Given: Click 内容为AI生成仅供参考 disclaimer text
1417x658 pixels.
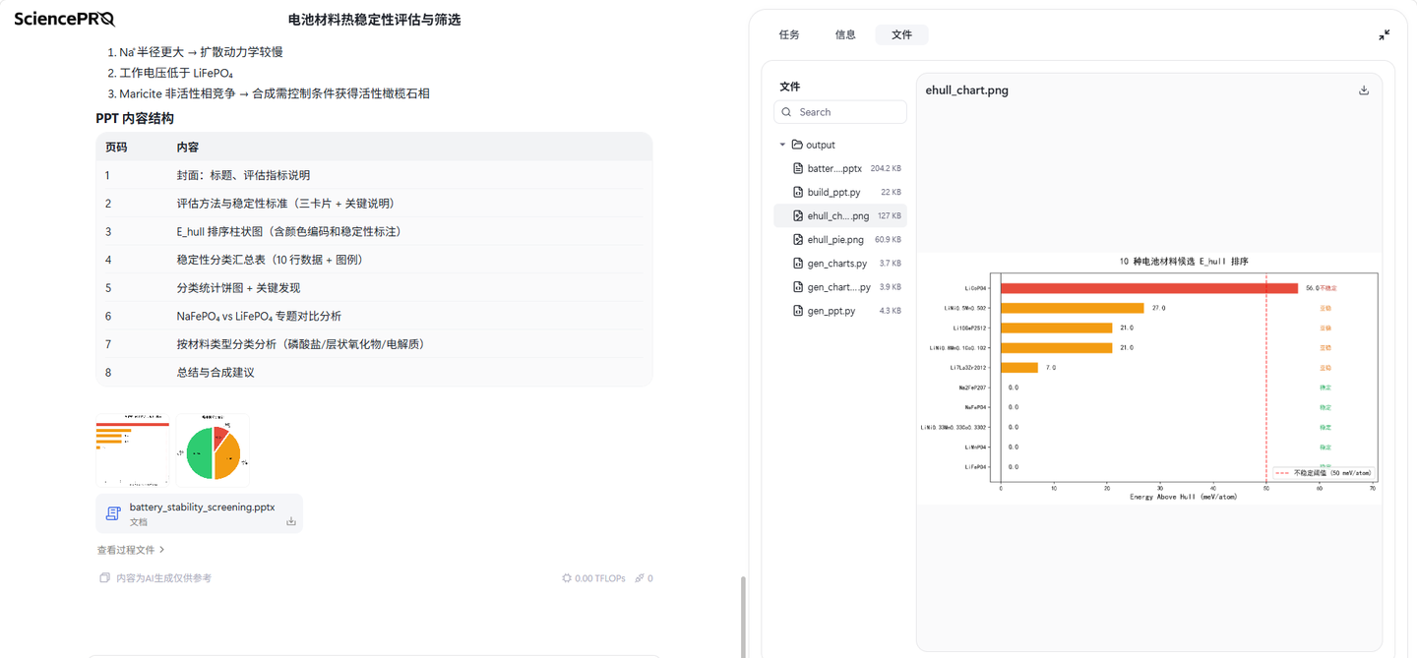Looking at the screenshot, I should 163,578.
